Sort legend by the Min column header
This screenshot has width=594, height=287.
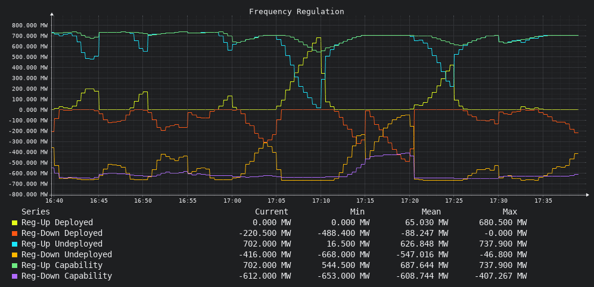[x=357, y=212]
